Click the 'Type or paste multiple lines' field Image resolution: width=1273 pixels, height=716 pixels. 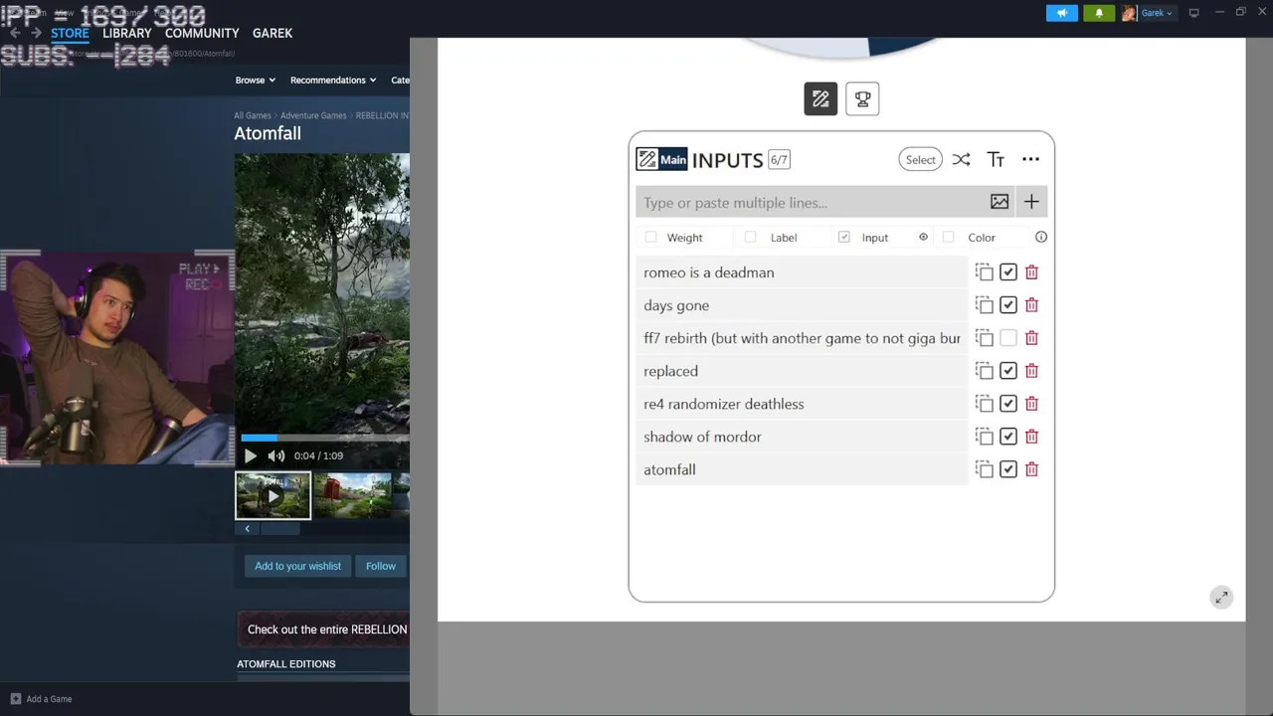tap(811, 202)
